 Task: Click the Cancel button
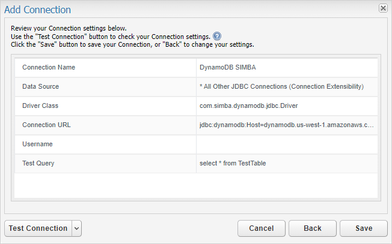(262, 228)
